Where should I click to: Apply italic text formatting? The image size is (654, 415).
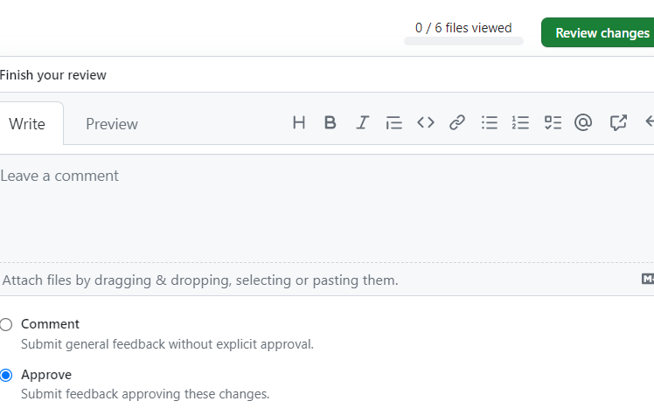(363, 122)
